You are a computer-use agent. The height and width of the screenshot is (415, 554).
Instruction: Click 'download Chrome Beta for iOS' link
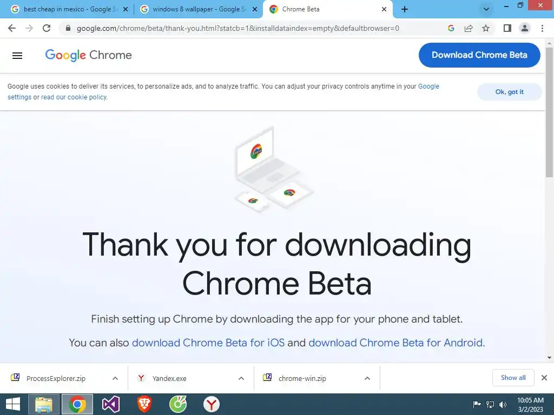coord(208,343)
